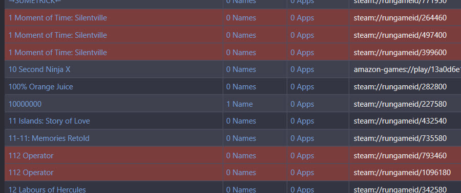Click '0 Names' in 11-11: Memories Retold row
461x193 pixels.
click(241, 138)
